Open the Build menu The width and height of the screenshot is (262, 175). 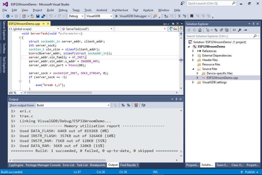point(50,10)
